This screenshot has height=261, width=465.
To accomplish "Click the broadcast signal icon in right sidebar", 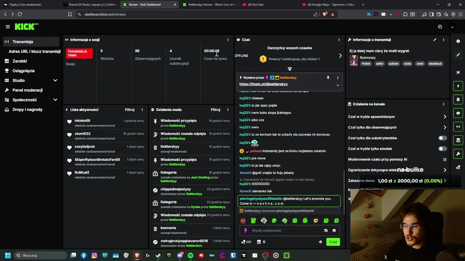I will click(458, 127).
